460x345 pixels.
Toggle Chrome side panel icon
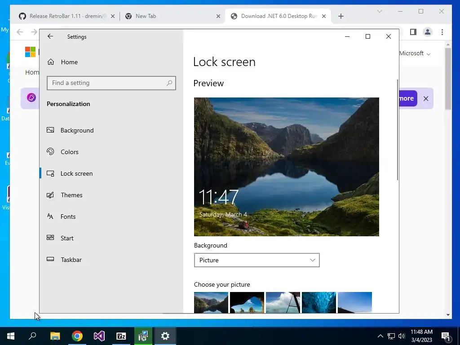(413, 32)
